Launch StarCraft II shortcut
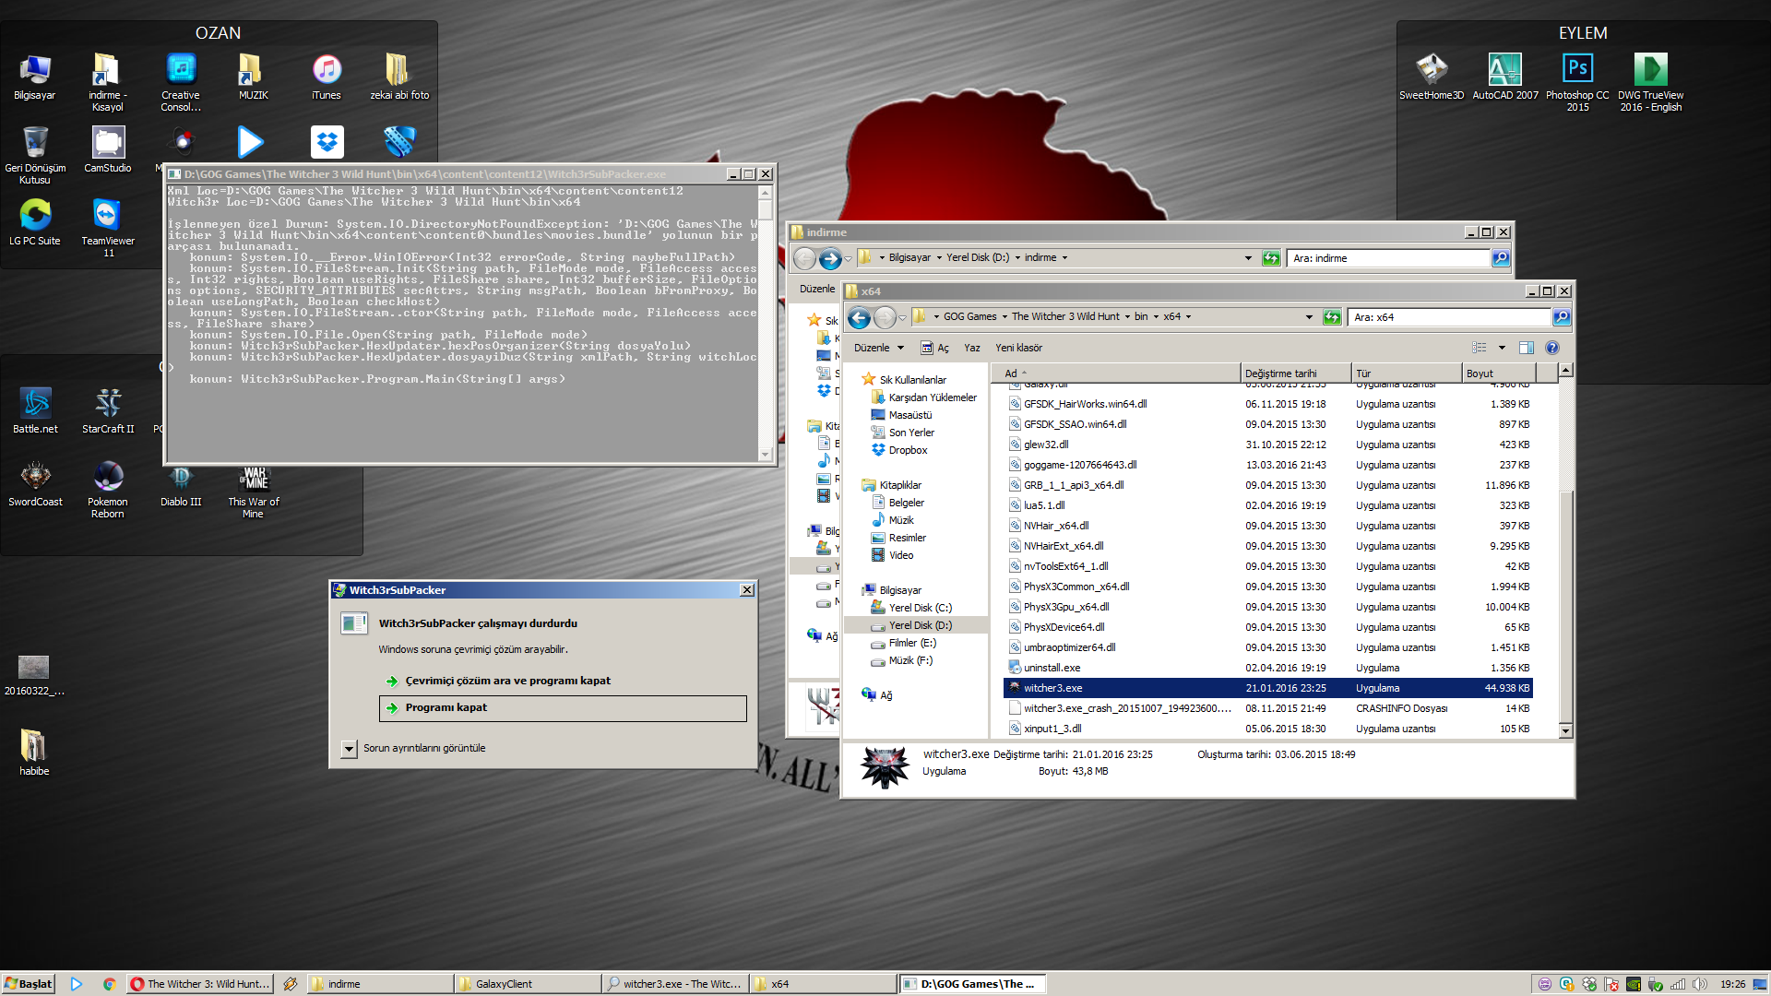1771x996 pixels. [108, 410]
